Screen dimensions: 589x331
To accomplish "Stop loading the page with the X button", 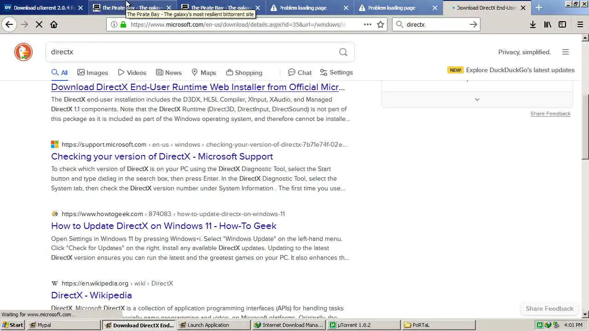I will tap(39, 24).
